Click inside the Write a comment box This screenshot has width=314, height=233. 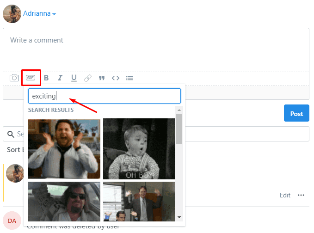coord(156,49)
